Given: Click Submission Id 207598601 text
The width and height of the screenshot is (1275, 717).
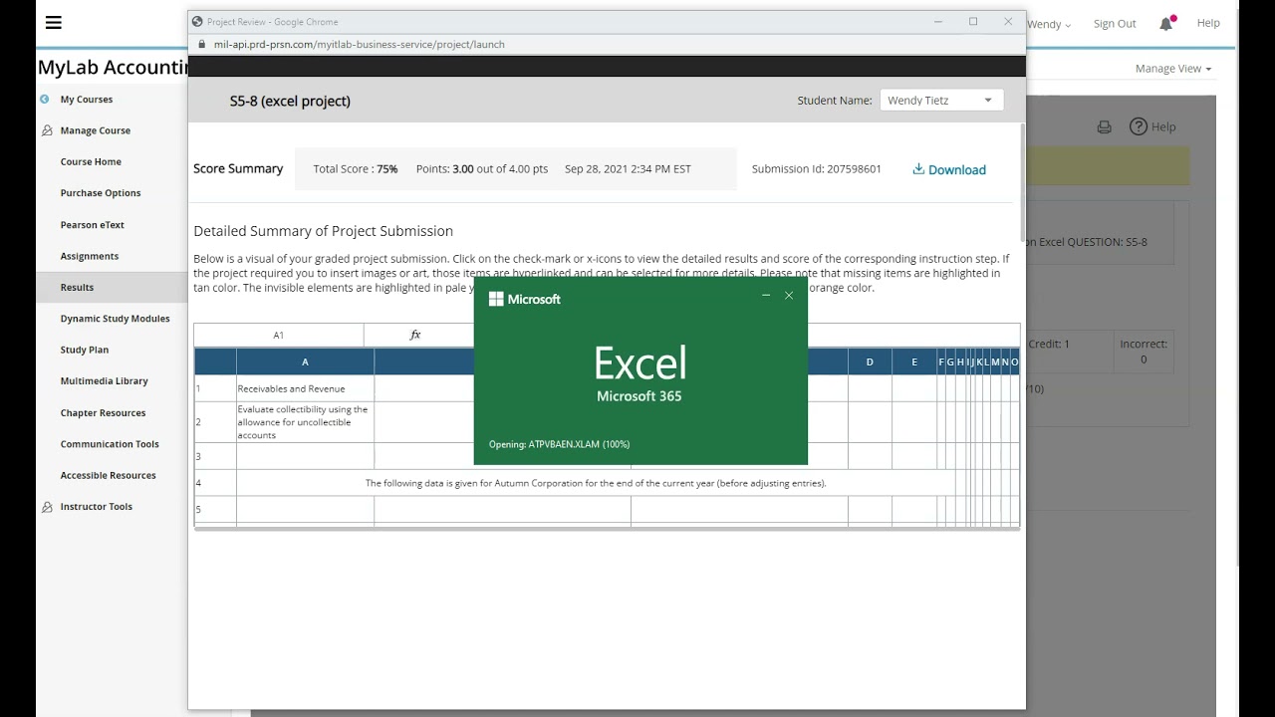Looking at the screenshot, I should click(817, 169).
